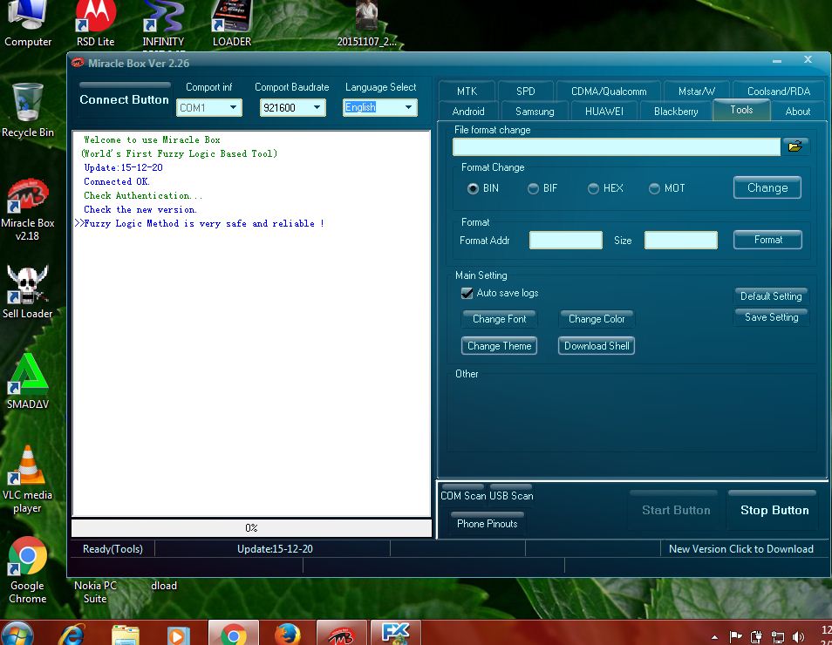Open the Miracle Box v2.18 desktop shortcut
This screenshot has height=645, width=832.
coord(28,209)
